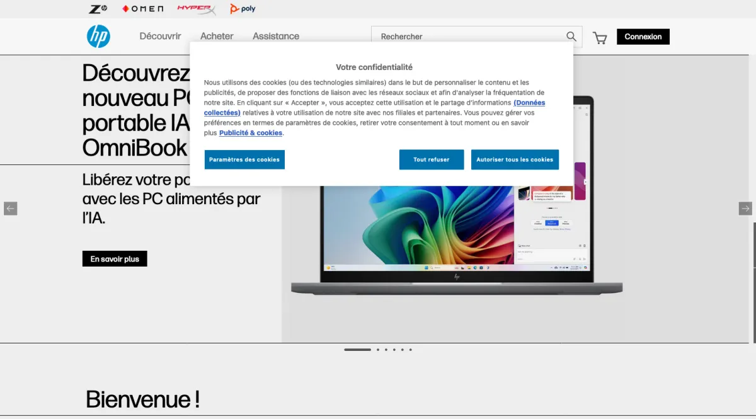The width and height of the screenshot is (756, 419).
Task: Open the Découvrir menu
Action: (160, 37)
